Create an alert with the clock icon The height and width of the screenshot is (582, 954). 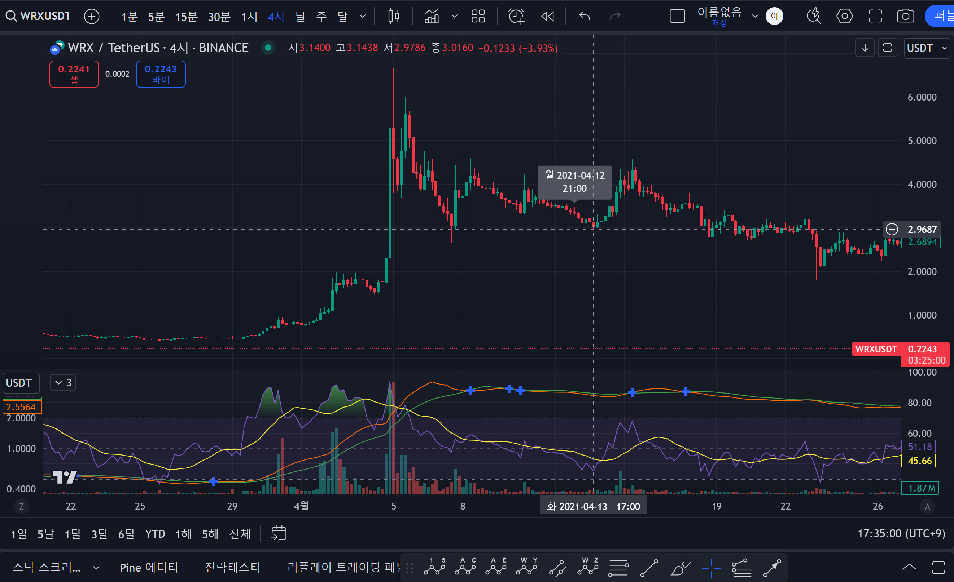click(516, 16)
